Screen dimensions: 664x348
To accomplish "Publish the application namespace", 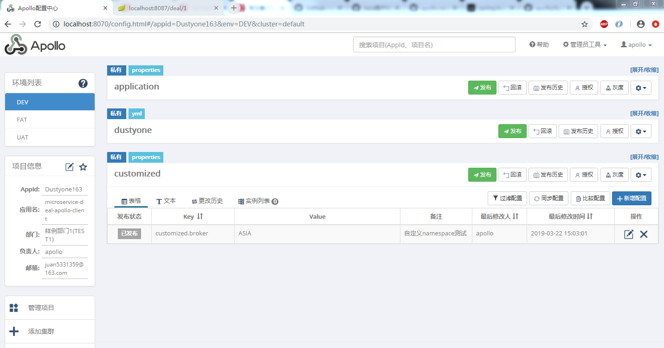I will click(482, 88).
